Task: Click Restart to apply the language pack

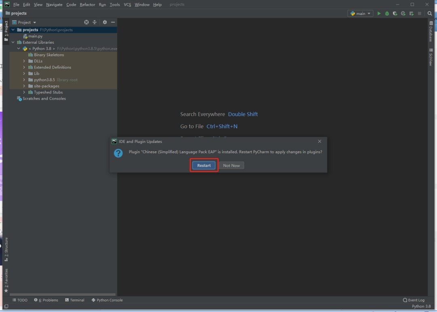Action: click(204, 165)
